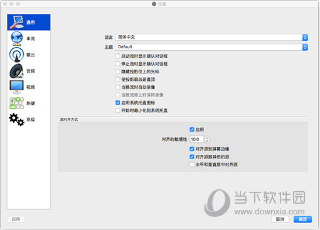Uncheck 对齐源到屏幕边缘 checkbox
320x230 pixels.
tap(192, 149)
